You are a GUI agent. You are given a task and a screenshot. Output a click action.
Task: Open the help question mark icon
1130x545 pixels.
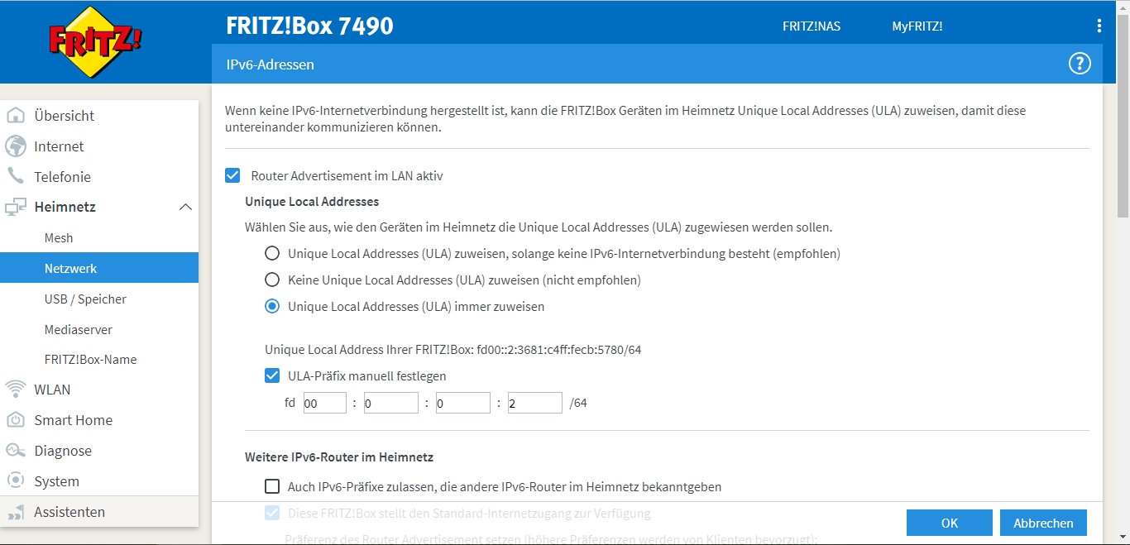pyautogui.click(x=1079, y=63)
